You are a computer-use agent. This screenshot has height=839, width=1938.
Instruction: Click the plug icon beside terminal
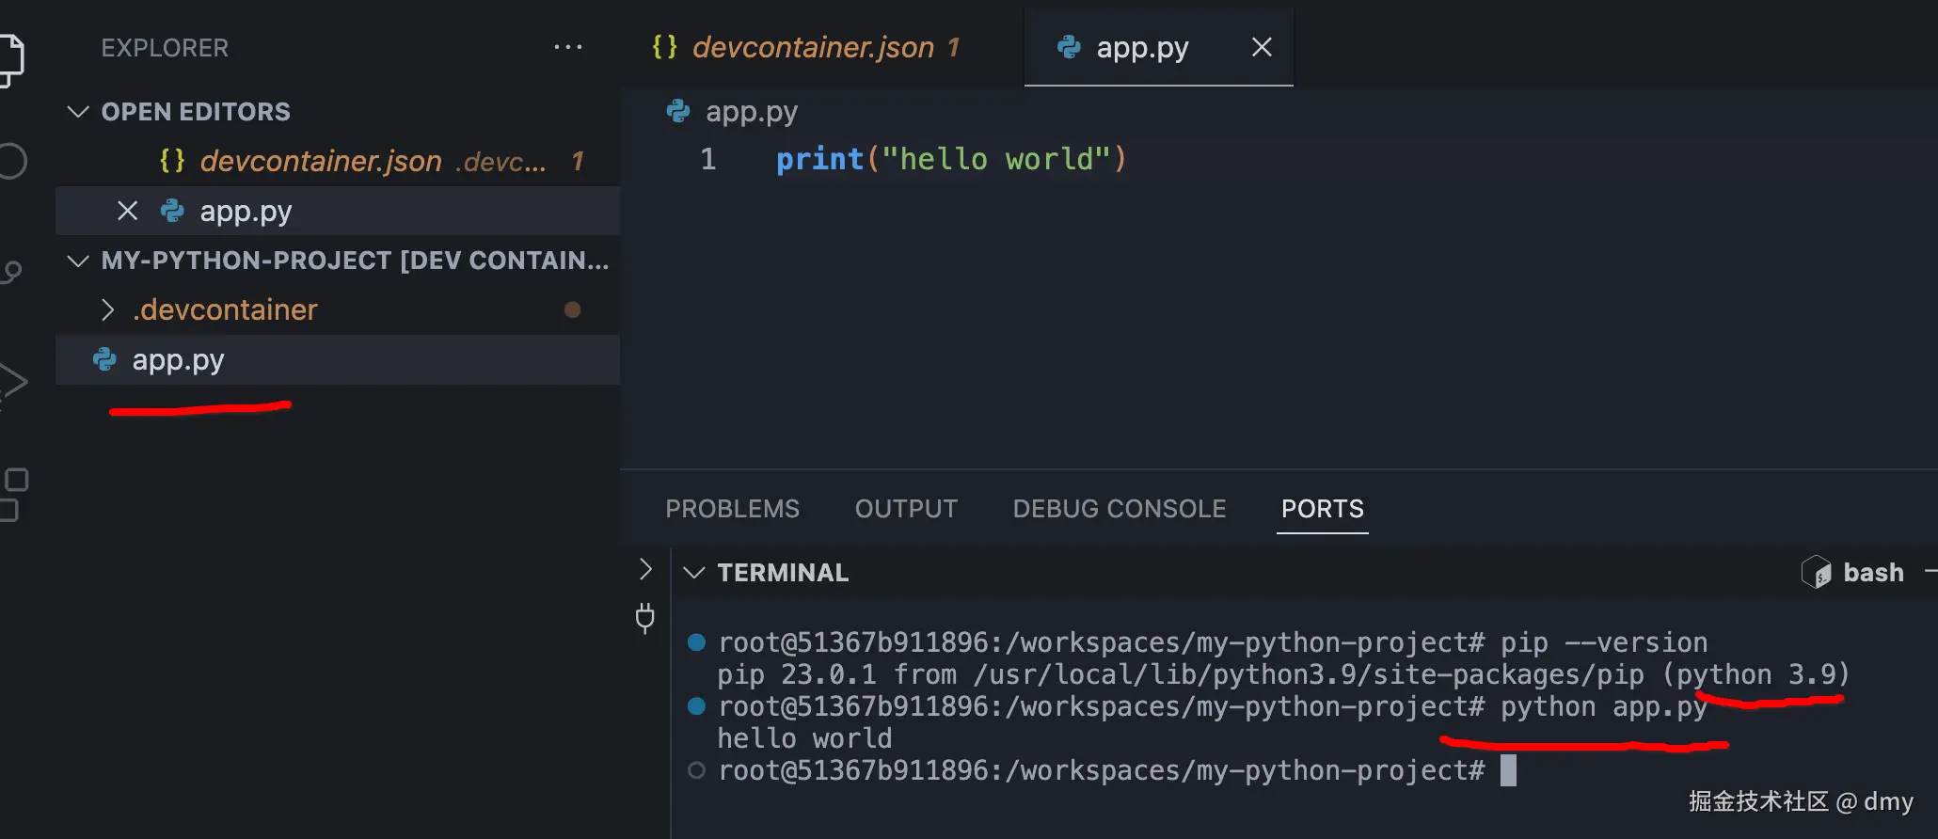click(x=644, y=617)
